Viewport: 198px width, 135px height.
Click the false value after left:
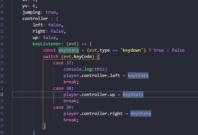55,25
